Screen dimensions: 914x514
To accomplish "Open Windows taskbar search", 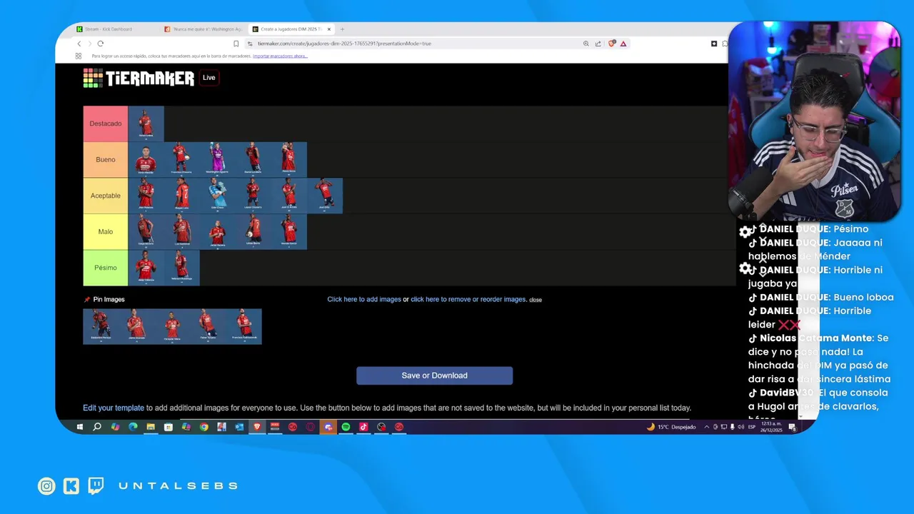I will pos(97,427).
